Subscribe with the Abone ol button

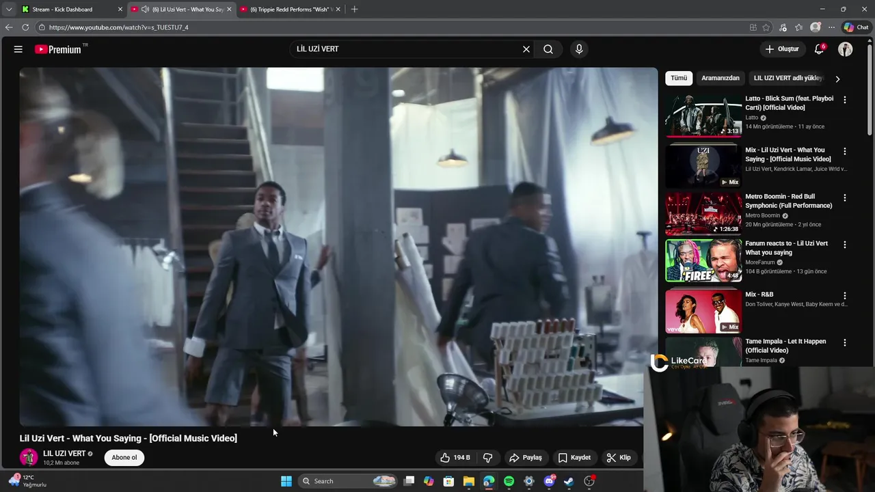coord(124,458)
